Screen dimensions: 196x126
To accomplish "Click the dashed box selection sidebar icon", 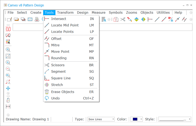I will pos(8,35).
